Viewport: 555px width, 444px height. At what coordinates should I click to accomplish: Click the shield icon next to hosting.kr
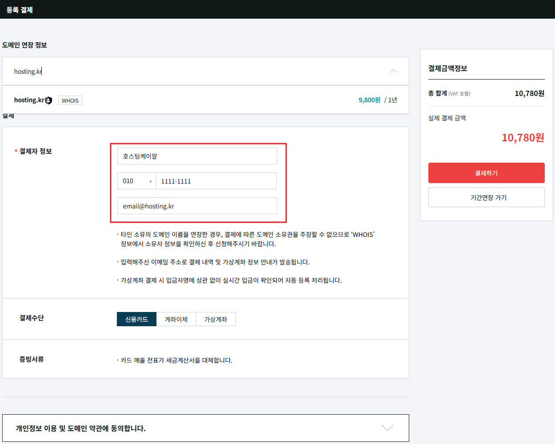(48, 100)
